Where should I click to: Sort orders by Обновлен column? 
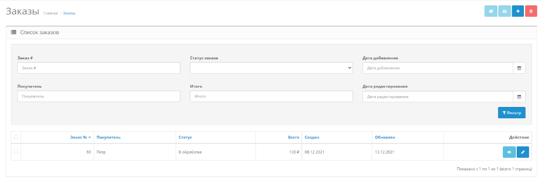point(385,137)
